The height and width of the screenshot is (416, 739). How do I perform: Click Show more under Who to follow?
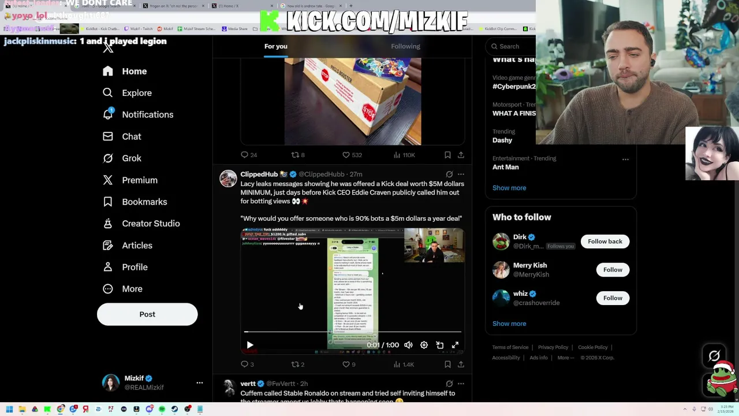point(509,324)
